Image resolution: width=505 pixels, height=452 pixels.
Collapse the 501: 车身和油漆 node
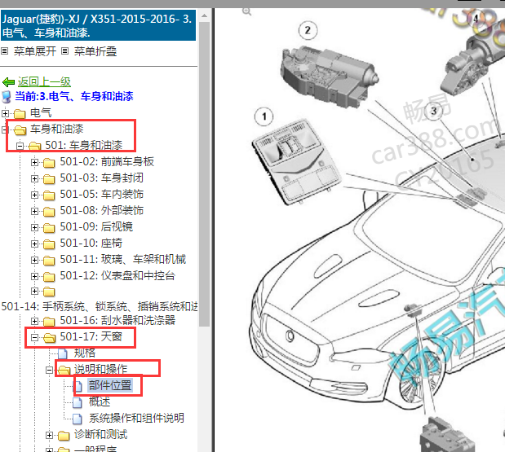[x=20, y=146]
